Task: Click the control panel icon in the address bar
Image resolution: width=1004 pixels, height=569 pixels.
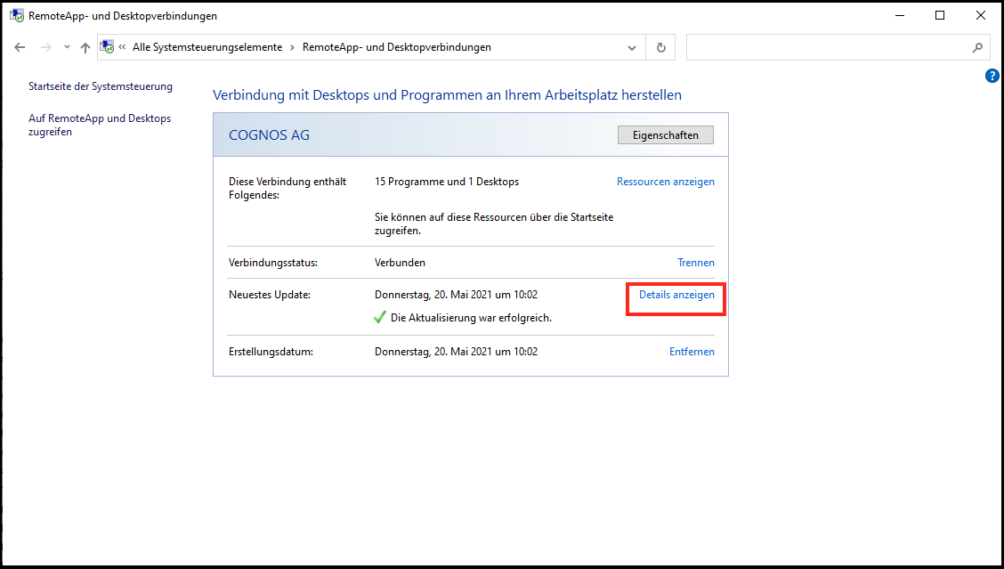Action: click(107, 47)
